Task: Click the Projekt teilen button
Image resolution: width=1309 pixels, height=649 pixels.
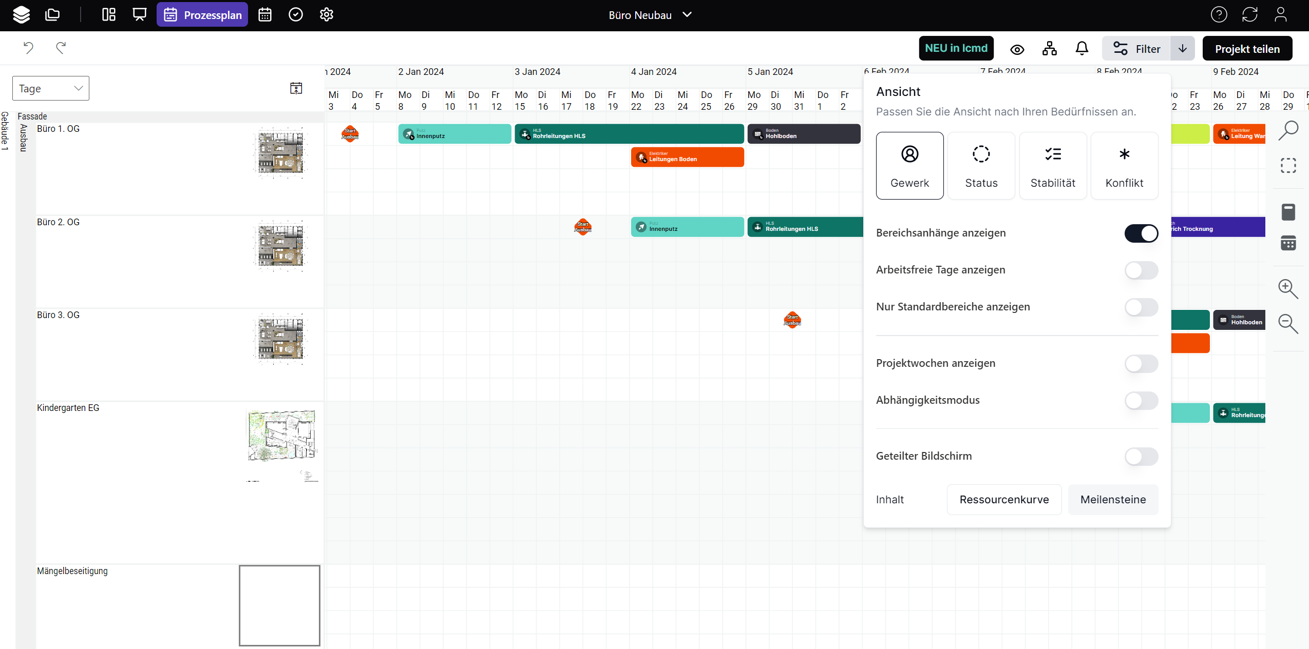Action: click(x=1247, y=49)
